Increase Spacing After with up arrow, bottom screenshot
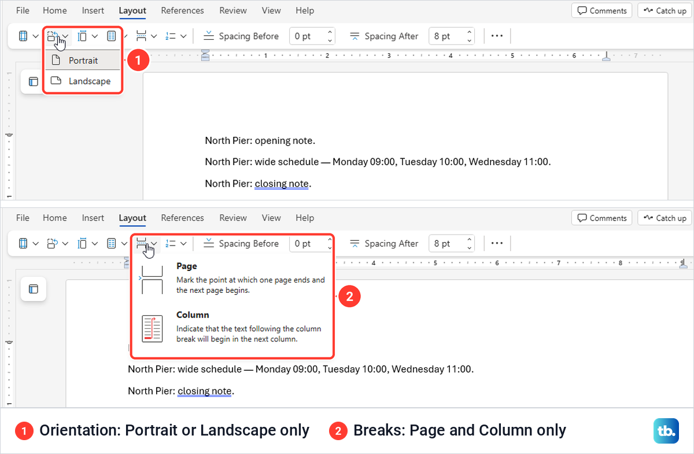Screen dimensions: 694x454 469,239
